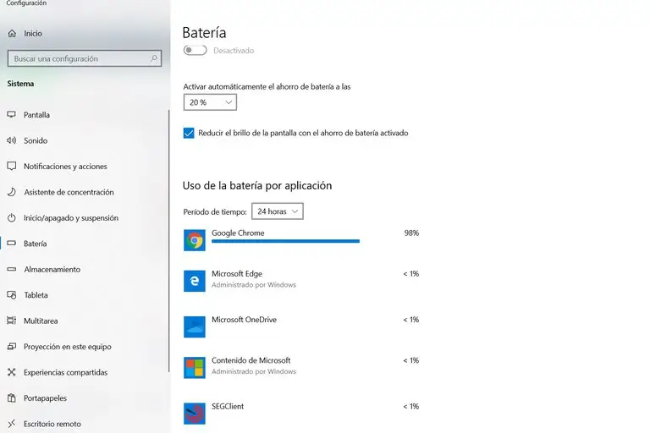
Task: Click the Sonido speaker icon
Action: pos(12,140)
